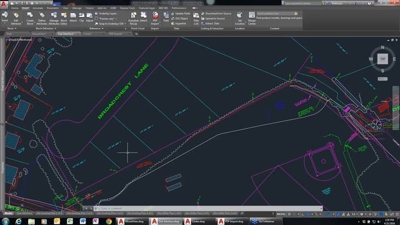The width and height of the screenshot is (400, 225).
Task: Open the Insert block dropdown arrow
Action: click(x=4, y=23)
